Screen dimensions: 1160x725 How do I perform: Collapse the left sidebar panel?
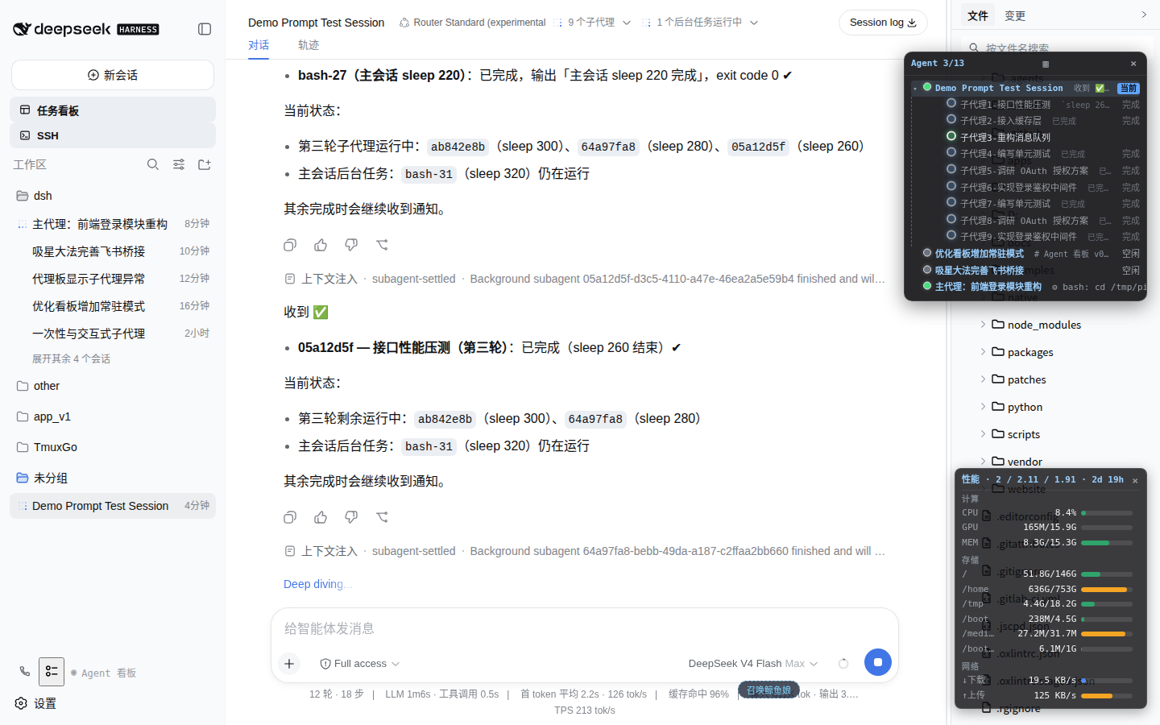pos(205,29)
